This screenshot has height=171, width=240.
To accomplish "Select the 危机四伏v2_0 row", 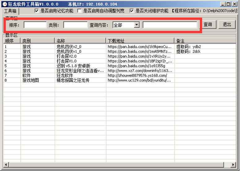I will [x=69, y=47].
